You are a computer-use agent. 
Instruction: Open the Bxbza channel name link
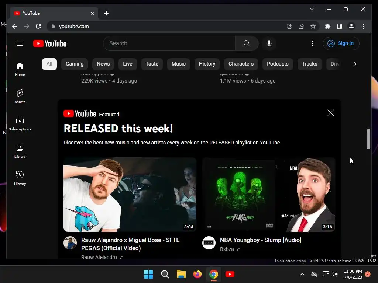click(x=227, y=249)
